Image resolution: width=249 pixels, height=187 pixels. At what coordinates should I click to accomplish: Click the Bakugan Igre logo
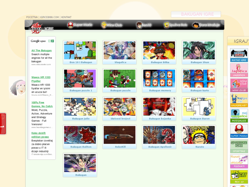(x=41, y=28)
